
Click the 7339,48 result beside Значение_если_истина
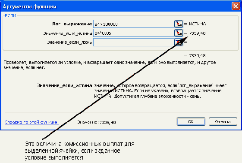click(x=197, y=33)
